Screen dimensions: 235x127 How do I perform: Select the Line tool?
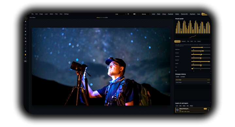[x=25, y=25]
